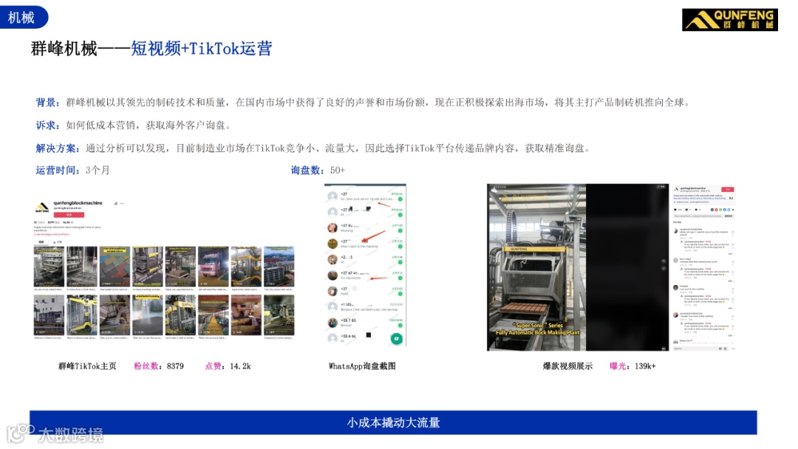Go to next video with the down arrow
The width and height of the screenshot is (798, 449).
coord(663,269)
